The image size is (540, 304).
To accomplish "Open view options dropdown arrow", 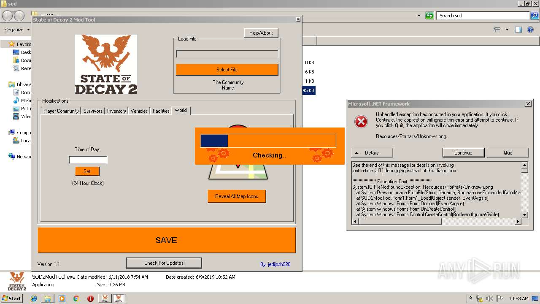I will [x=507, y=30].
